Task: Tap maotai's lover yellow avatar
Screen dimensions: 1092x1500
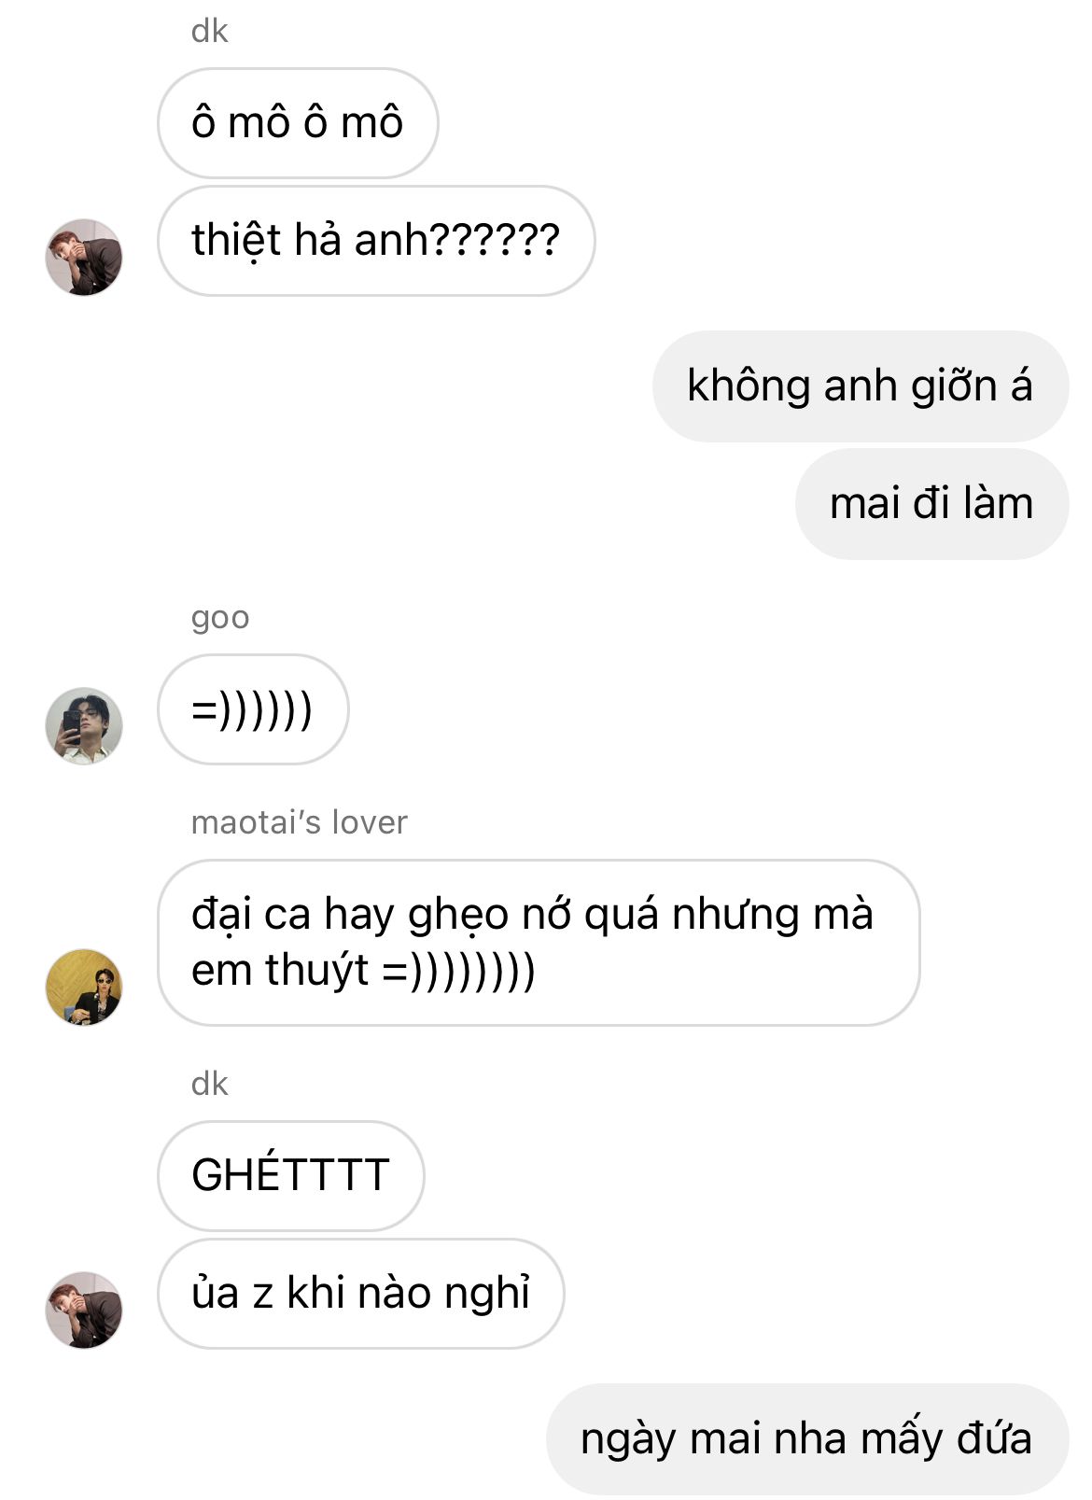Action: tap(84, 988)
